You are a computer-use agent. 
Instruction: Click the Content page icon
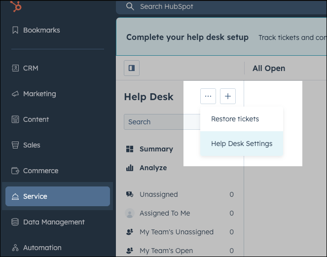[15, 119]
